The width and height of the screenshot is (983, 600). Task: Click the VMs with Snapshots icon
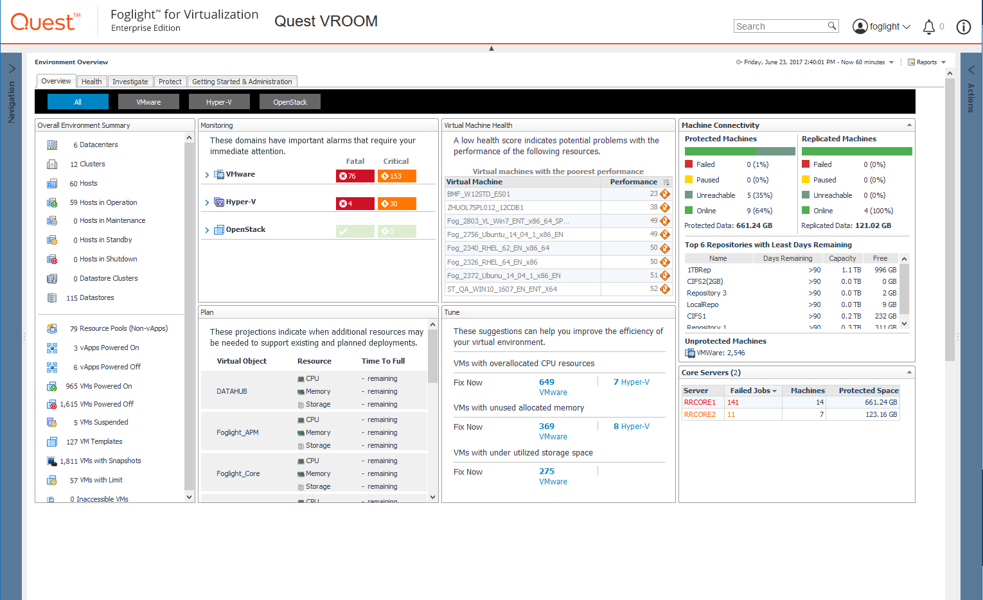click(52, 461)
